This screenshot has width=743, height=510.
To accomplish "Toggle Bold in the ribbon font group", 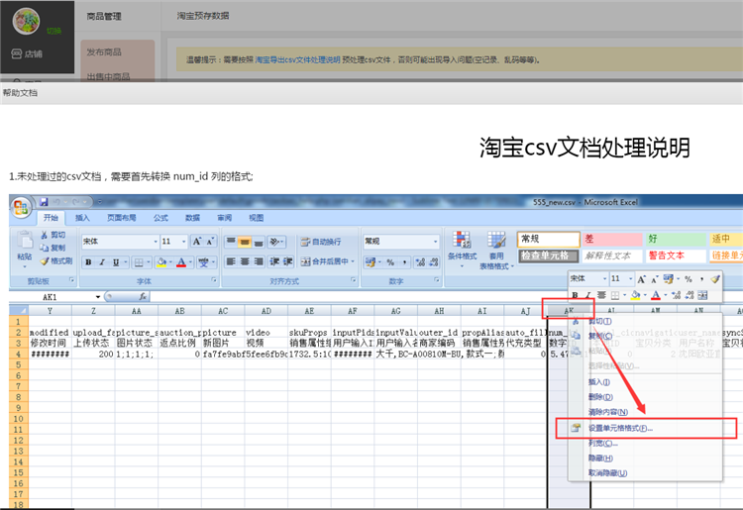I will point(88,262).
